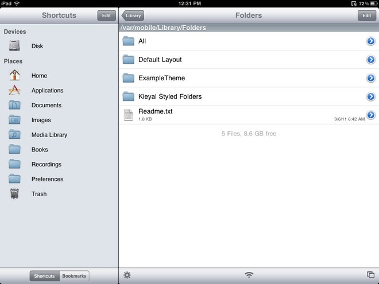Screen dimensions: 379x284
Task: Tap Edit button in Folders header
Action: click(367, 15)
